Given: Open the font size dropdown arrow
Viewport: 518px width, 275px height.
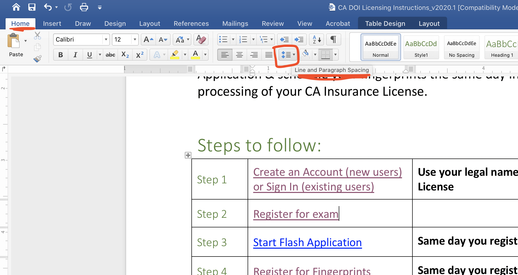Looking at the screenshot, I should [x=135, y=40].
